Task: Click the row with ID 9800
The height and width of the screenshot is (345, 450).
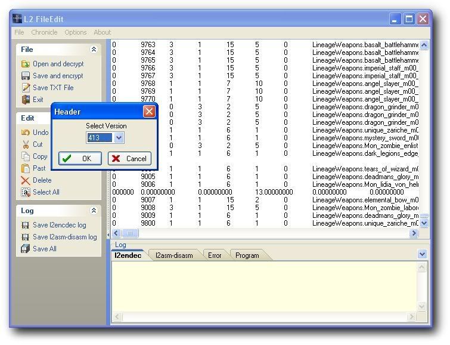Action: [x=265, y=223]
